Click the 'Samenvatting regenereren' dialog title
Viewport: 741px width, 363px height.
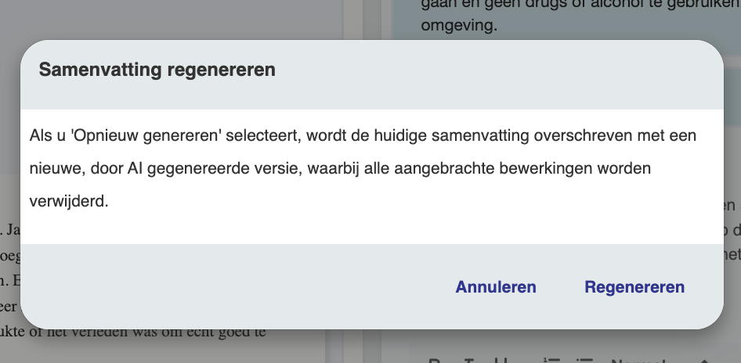point(157,70)
